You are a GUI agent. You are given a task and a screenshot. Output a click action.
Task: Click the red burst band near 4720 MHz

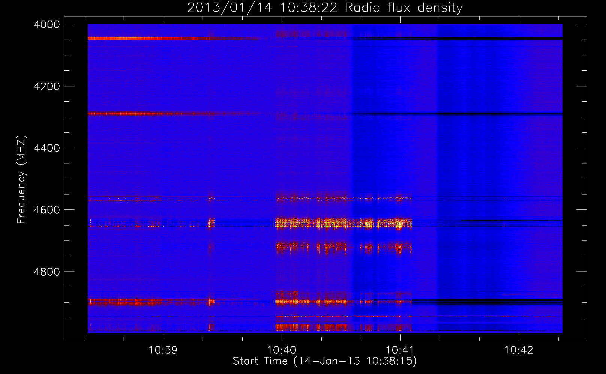[343, 248]
